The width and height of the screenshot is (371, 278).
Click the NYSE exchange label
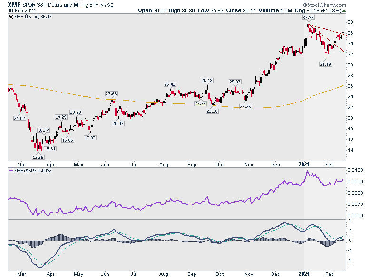(107, 5)
